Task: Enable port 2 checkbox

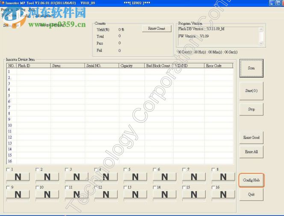Action: point(38,170)
